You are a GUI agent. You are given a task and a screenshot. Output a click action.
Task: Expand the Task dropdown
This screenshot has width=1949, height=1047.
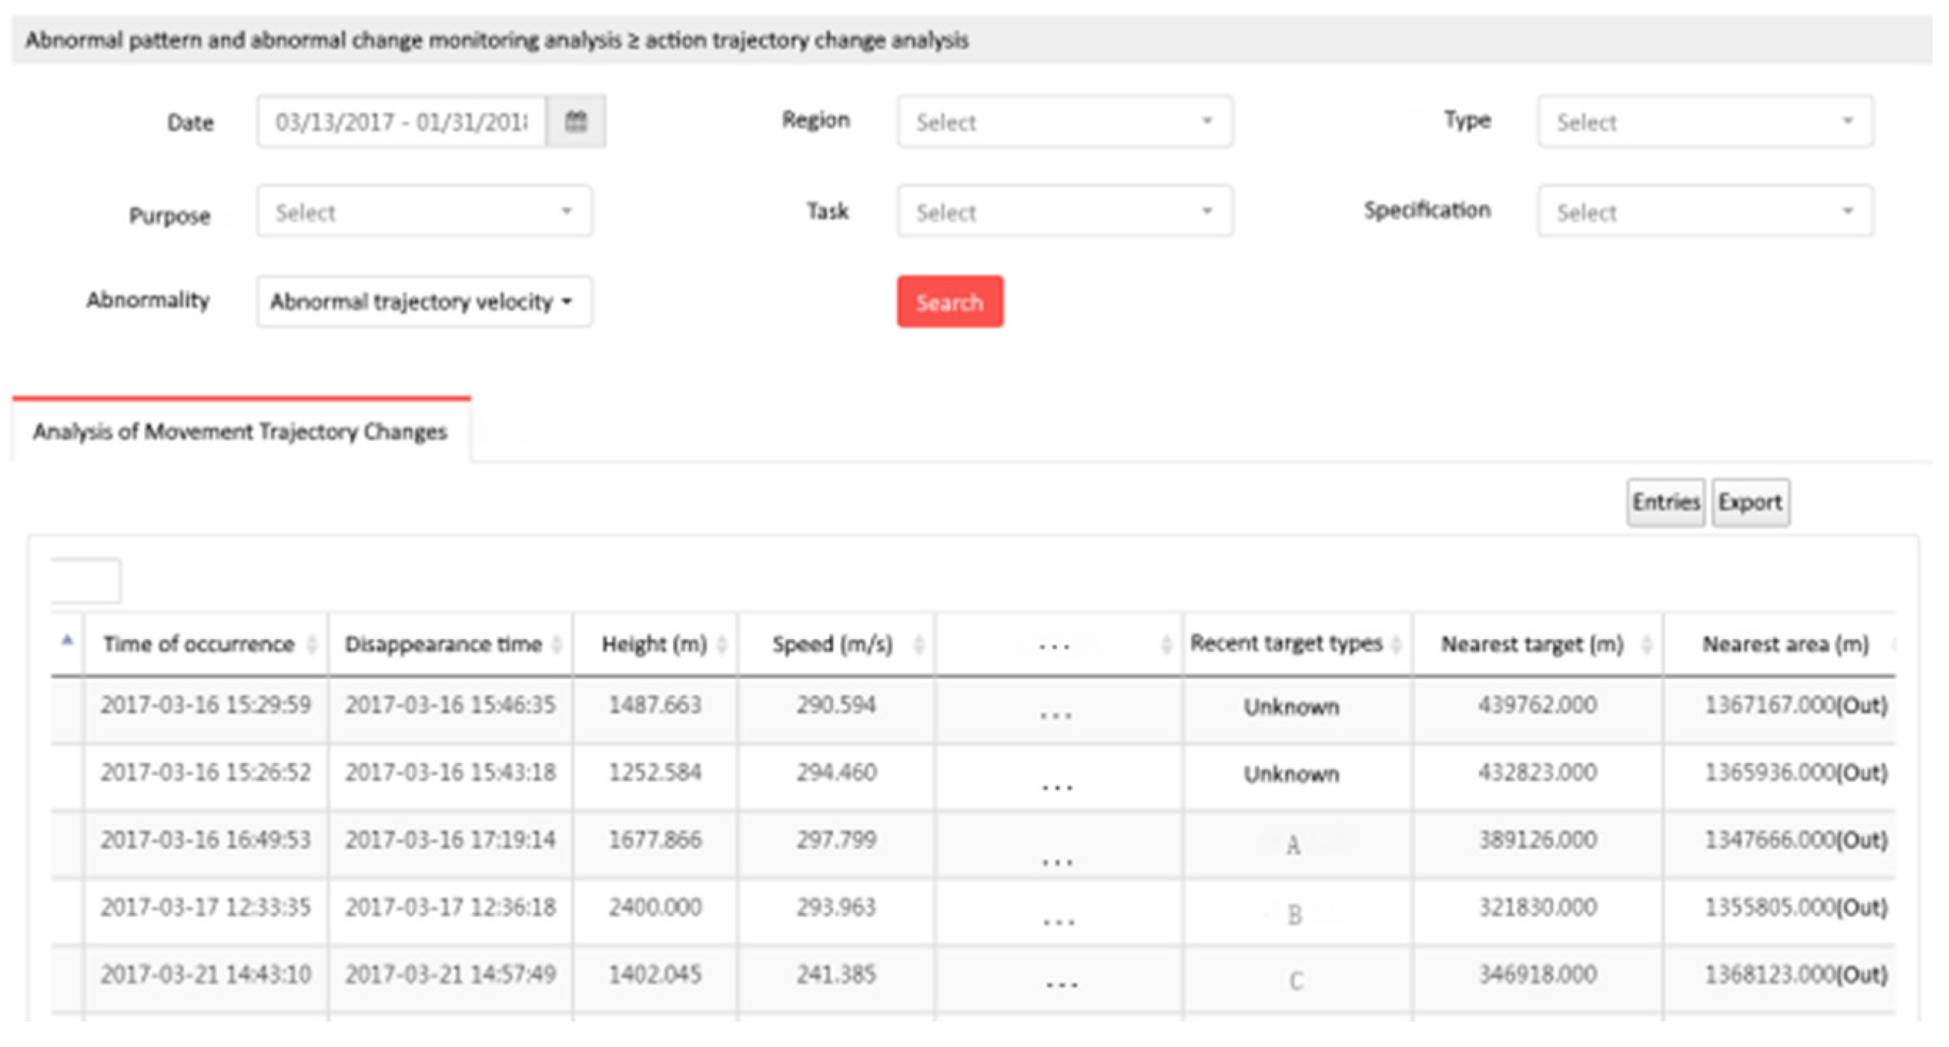point(1065,212)
